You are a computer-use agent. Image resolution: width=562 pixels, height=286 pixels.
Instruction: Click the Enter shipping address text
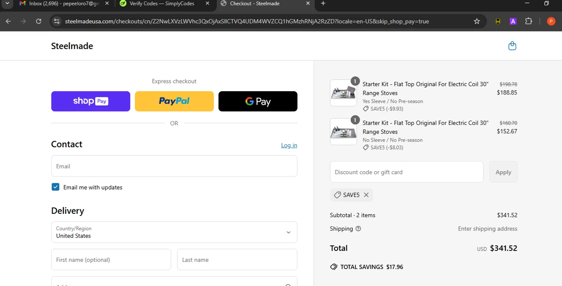tap(487, 228)
